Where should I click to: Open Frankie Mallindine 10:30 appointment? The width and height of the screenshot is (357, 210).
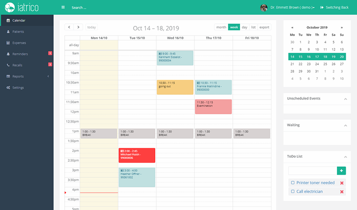[213, 87]
